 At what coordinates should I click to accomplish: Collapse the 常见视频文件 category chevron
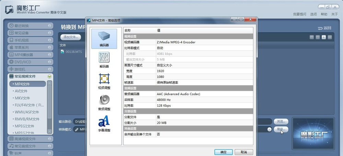(x=49, y=77)
